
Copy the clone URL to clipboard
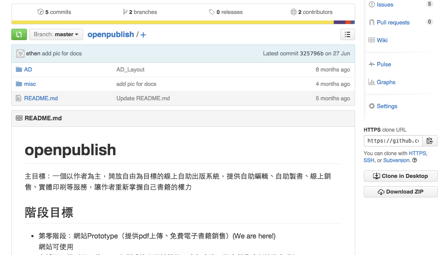pyautogui.click(x=430, y=141)
